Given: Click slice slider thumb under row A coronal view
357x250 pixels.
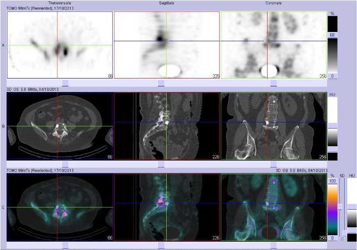Looking at the screenshot, I should pos(273,83).
